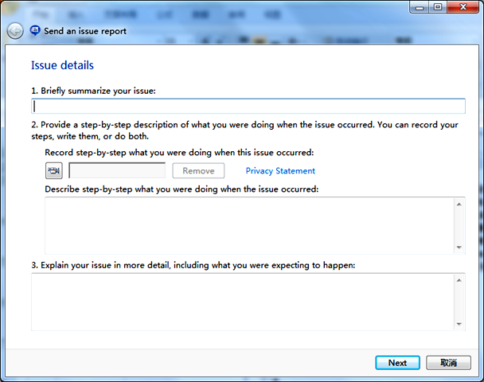Viewport: 484px width, 382px height.
Task: Click inside the detailed explanation text area
Action: (x=242, y=301)
